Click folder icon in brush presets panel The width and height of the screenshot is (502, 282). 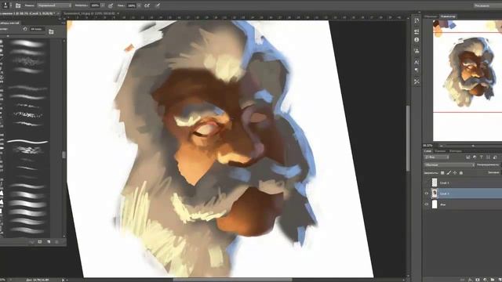pos(51,31)
